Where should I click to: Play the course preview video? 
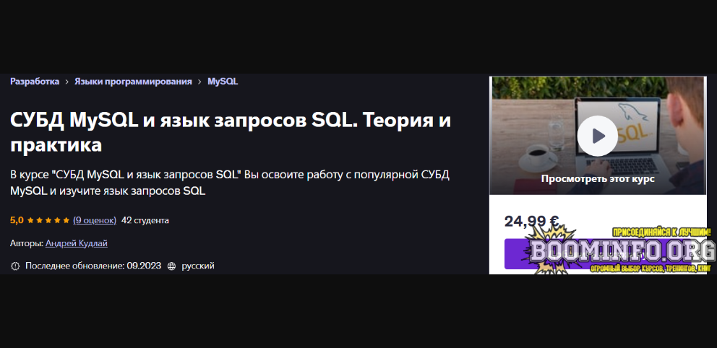[597, 136]
